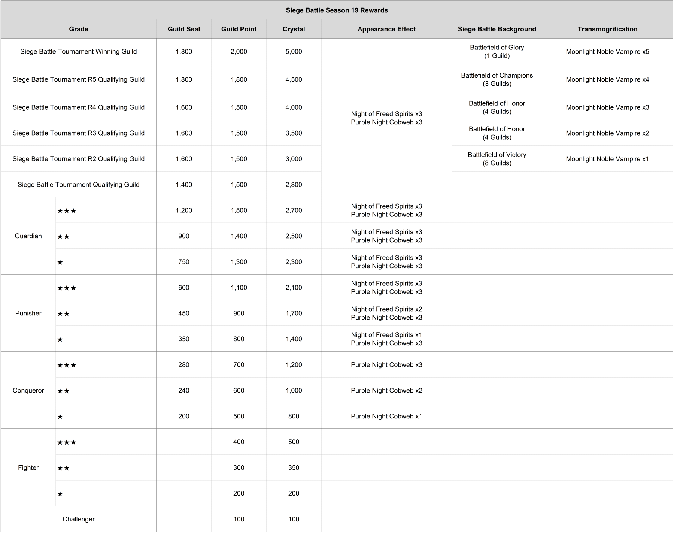This screenshot has width=674, height=533.
Task: Click the Punisher one-star rating
Action: pyautogui.click(x=60, y=339)
